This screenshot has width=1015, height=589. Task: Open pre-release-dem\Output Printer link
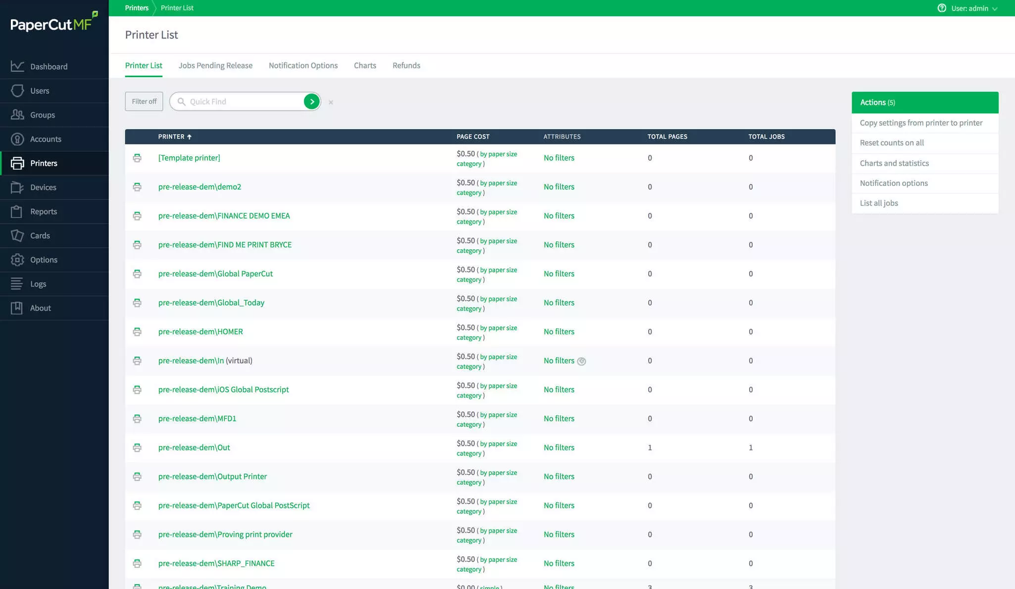[212, 476]
